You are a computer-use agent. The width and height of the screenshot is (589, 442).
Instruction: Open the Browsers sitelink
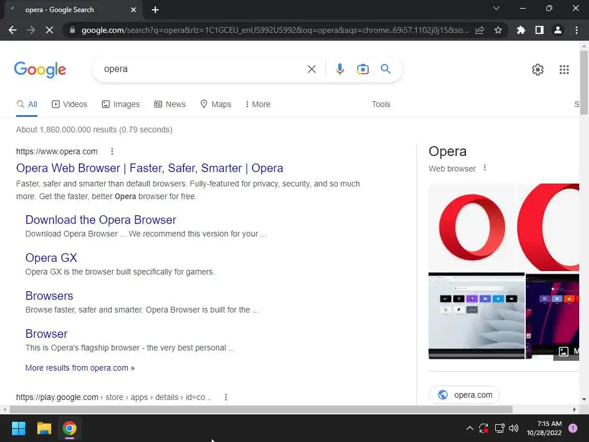pyautogui.click(x=49, y=296)
